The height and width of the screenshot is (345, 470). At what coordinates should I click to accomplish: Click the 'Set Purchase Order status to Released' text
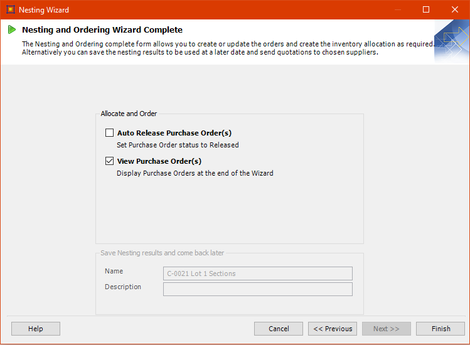point(178,145)
